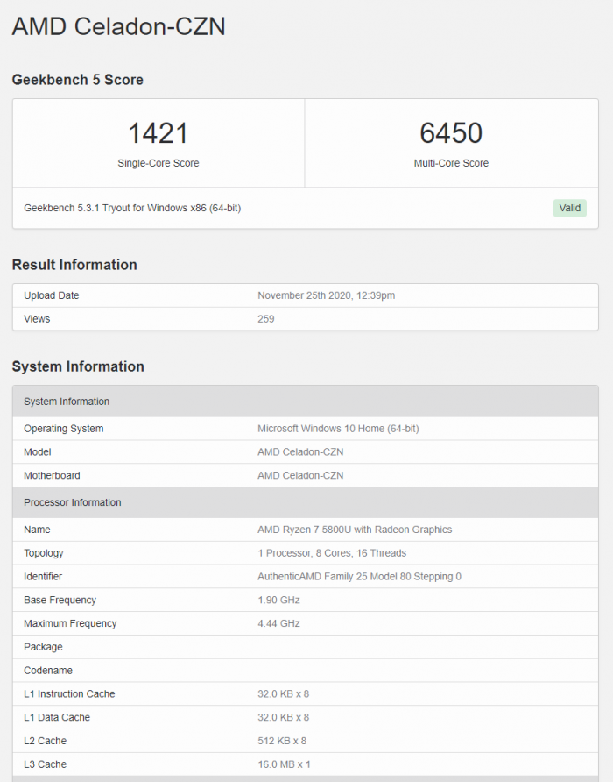Click the L2 Cache 512 KB value

(x=283, y=741)
